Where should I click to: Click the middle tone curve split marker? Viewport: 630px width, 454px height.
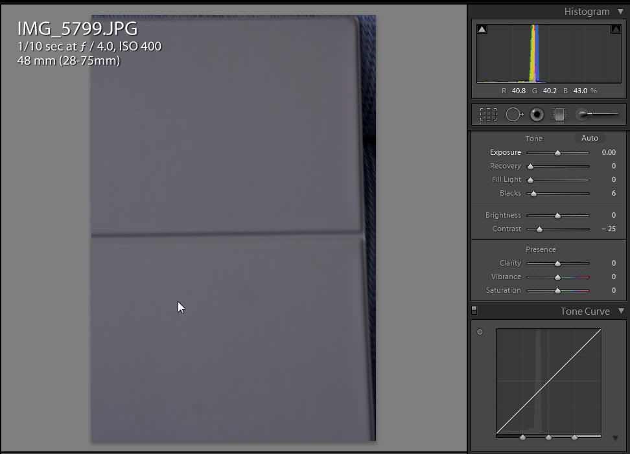(548, 438)
